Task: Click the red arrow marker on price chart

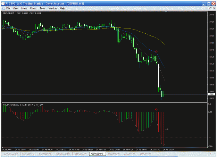Action: click(x=156, y=51)
